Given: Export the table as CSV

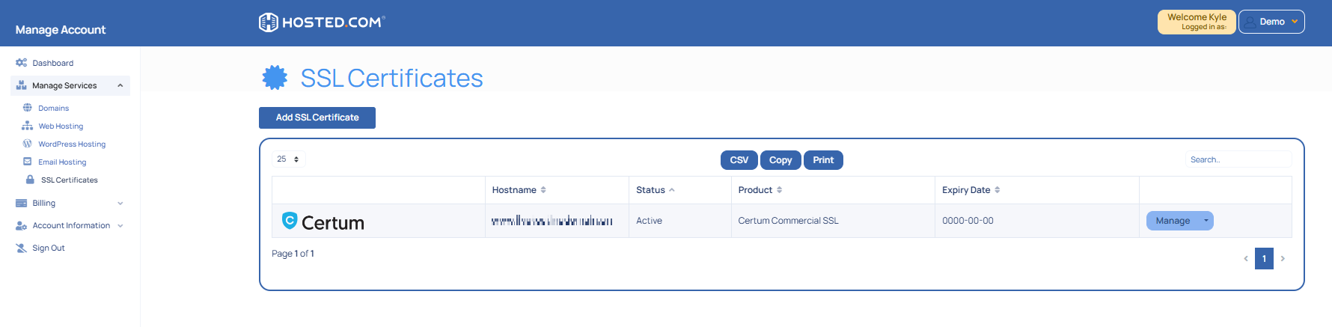Looking at the screenshot, I should pyautogui.click(x=739, y=160).
